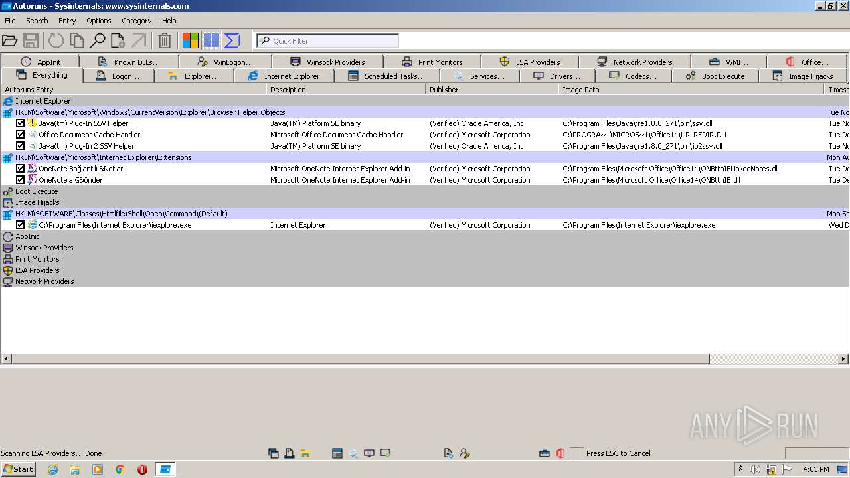Switch to the Services tab
Screen dimensions: 850x478
[x=480, y=76]
